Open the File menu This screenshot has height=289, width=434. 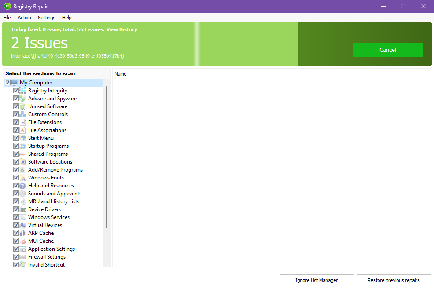click(7, 18)
